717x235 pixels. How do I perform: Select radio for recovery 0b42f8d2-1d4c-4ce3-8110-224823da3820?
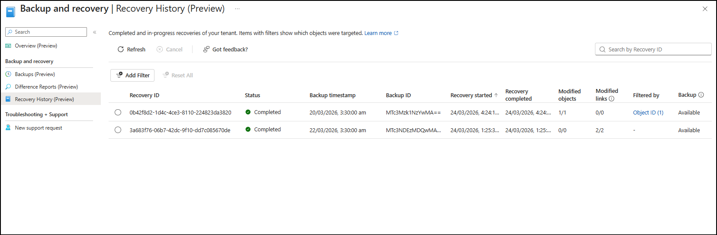pos(118,112)
